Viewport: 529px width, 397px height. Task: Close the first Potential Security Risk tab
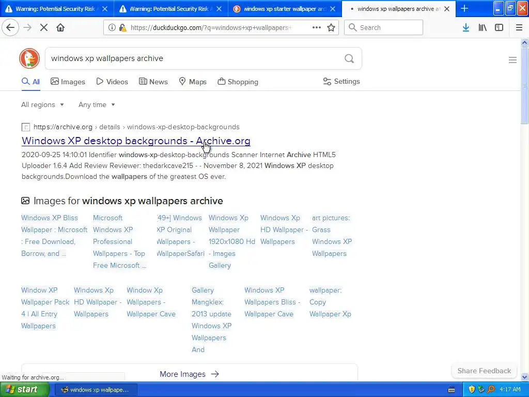click(x=105, y=9)
